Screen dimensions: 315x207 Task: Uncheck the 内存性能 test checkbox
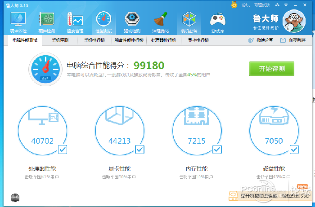[217, 150]
